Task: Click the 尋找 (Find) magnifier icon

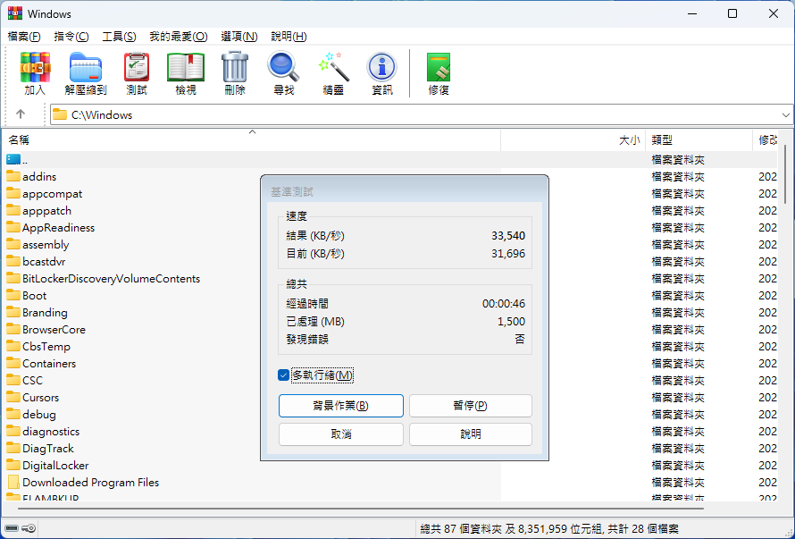Action: click(x=284, y=73)
